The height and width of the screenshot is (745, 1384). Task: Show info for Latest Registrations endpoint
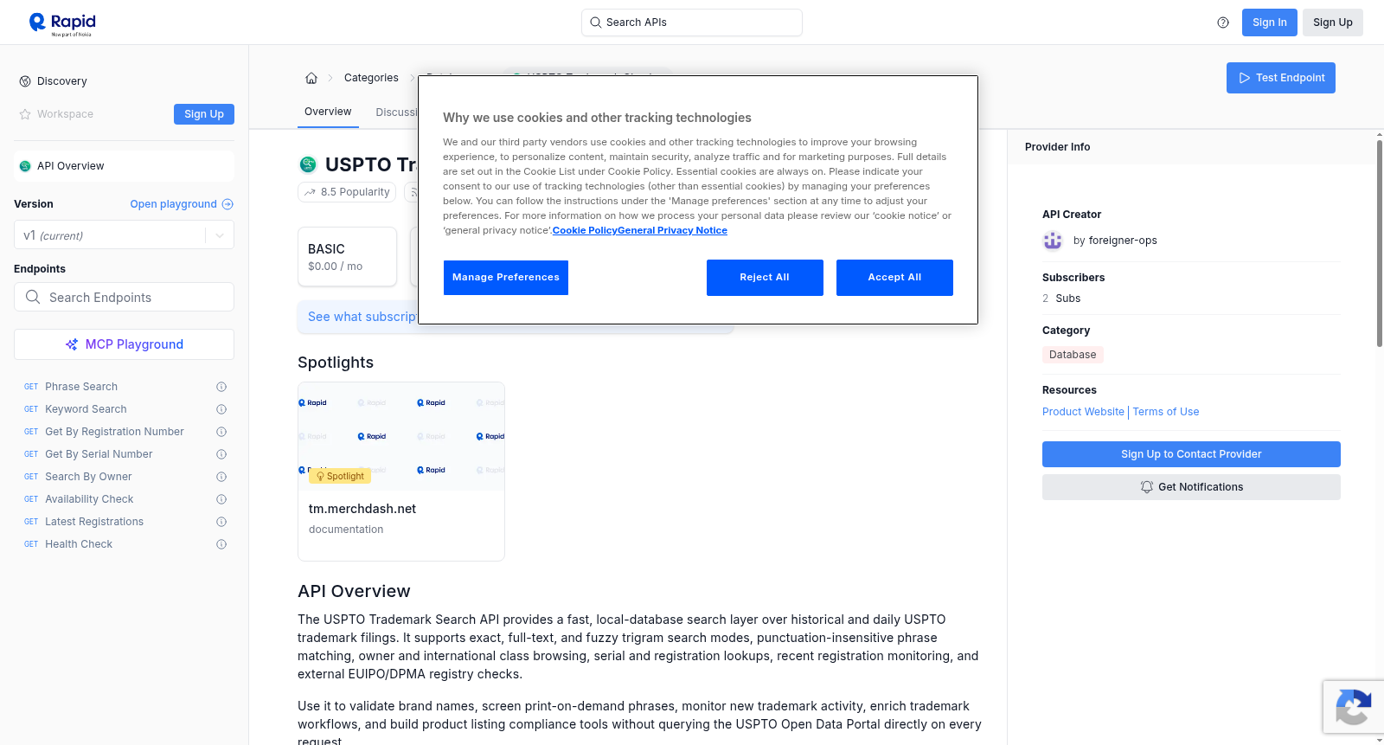[x=221, y=522]
